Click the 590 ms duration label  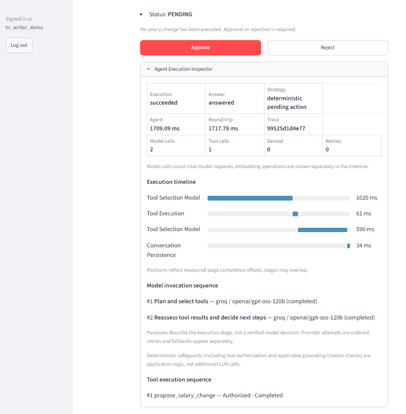pos(365,229)
